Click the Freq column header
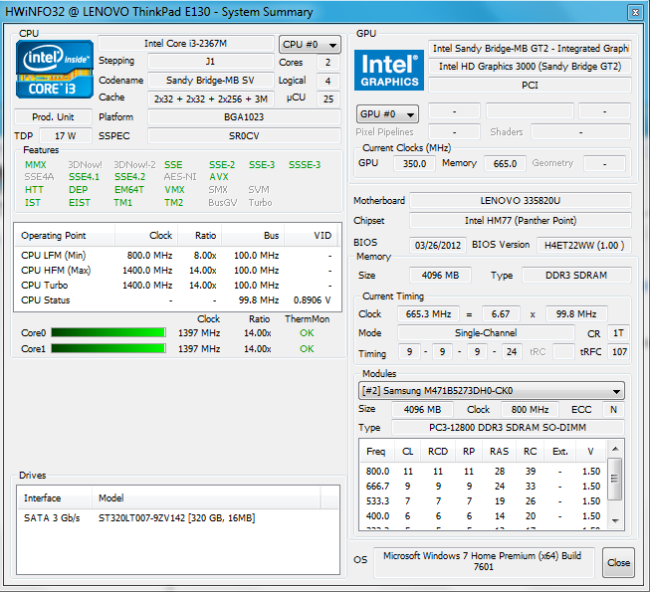 [x=376, y=451]
